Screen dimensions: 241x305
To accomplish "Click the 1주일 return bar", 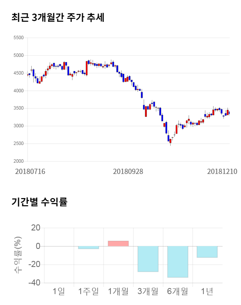I will click(x=88, y=247).
